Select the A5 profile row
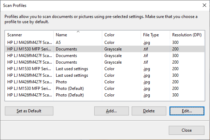 coord(105,43)
